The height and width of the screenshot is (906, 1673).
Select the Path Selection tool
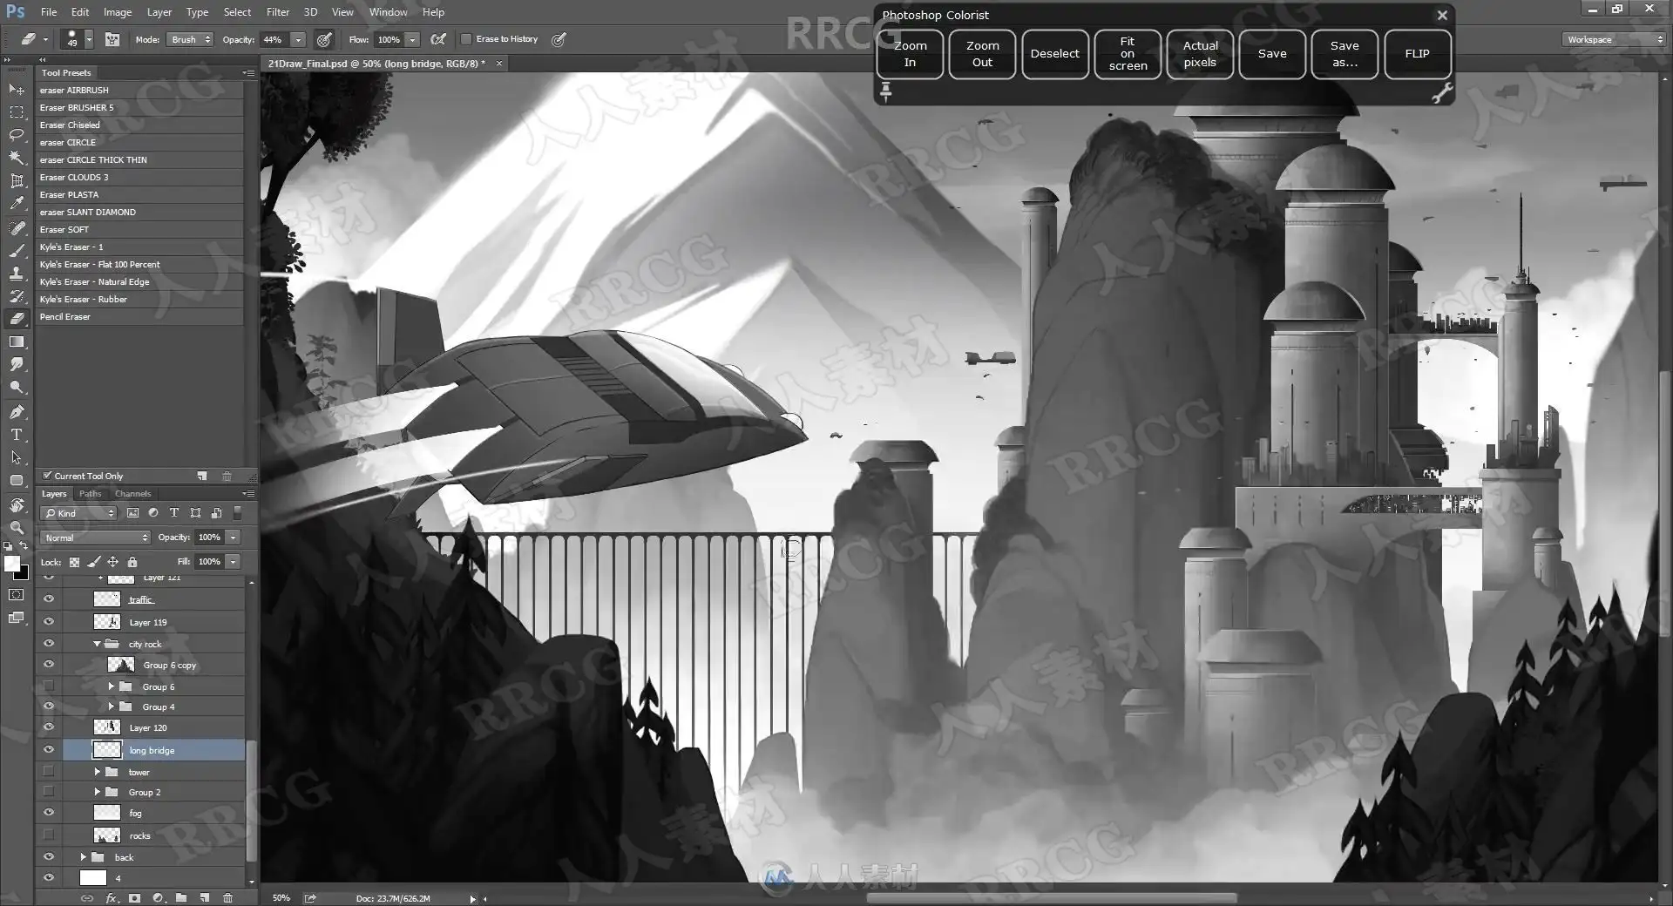(17, 457)
